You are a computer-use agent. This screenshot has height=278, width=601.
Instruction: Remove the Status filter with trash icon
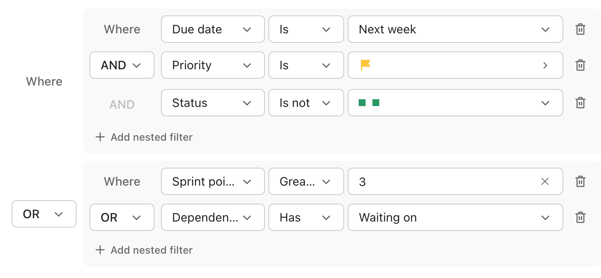coord(580,103)
